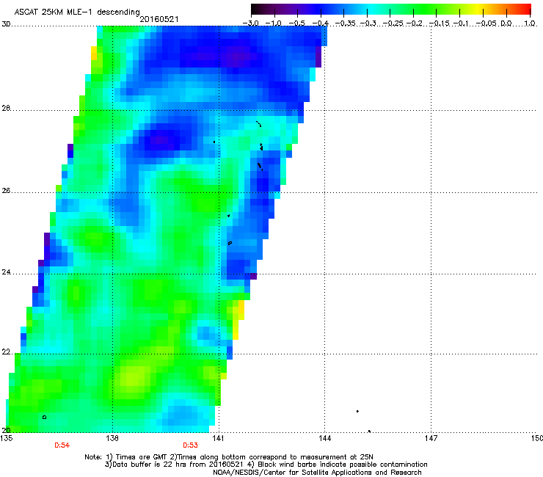Click the latitude label 28

tap(6, 108)
